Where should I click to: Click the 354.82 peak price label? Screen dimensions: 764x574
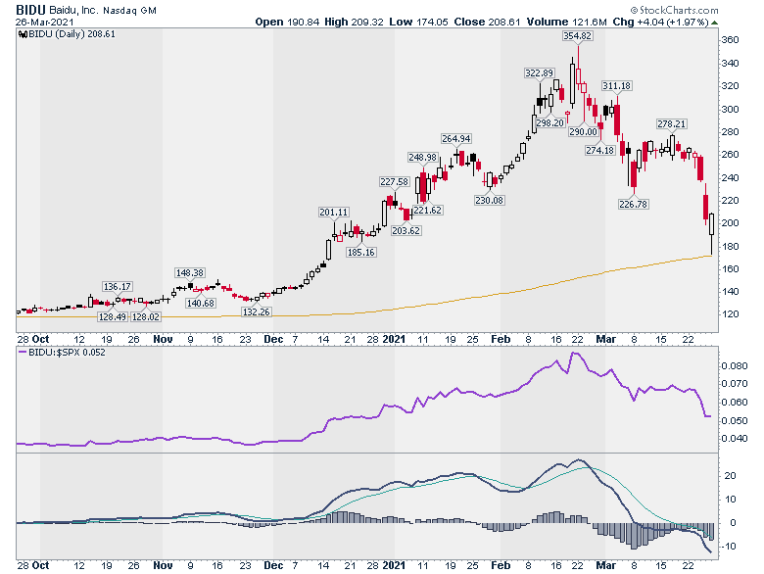click(x=577, y=35)
